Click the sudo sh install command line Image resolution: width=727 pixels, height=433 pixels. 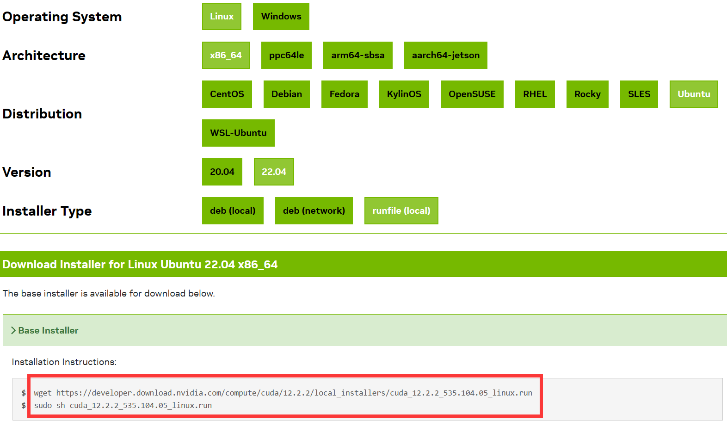[123, 405]
